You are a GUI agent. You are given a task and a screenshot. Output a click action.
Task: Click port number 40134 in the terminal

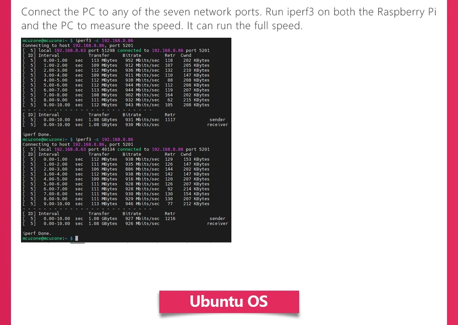(105, 149)
